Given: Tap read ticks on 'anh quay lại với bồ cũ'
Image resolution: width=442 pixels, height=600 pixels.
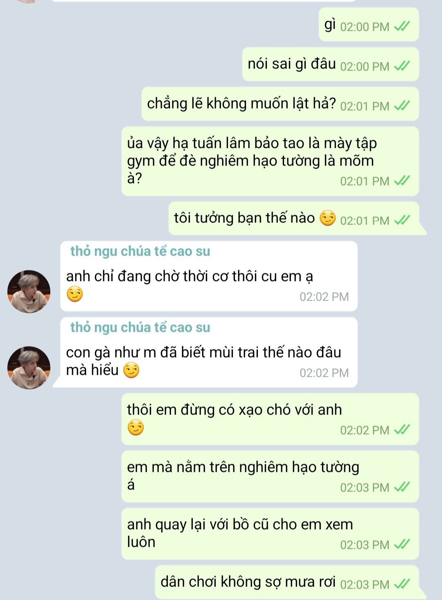Looking at the screenshot, I should click(402, 544).
